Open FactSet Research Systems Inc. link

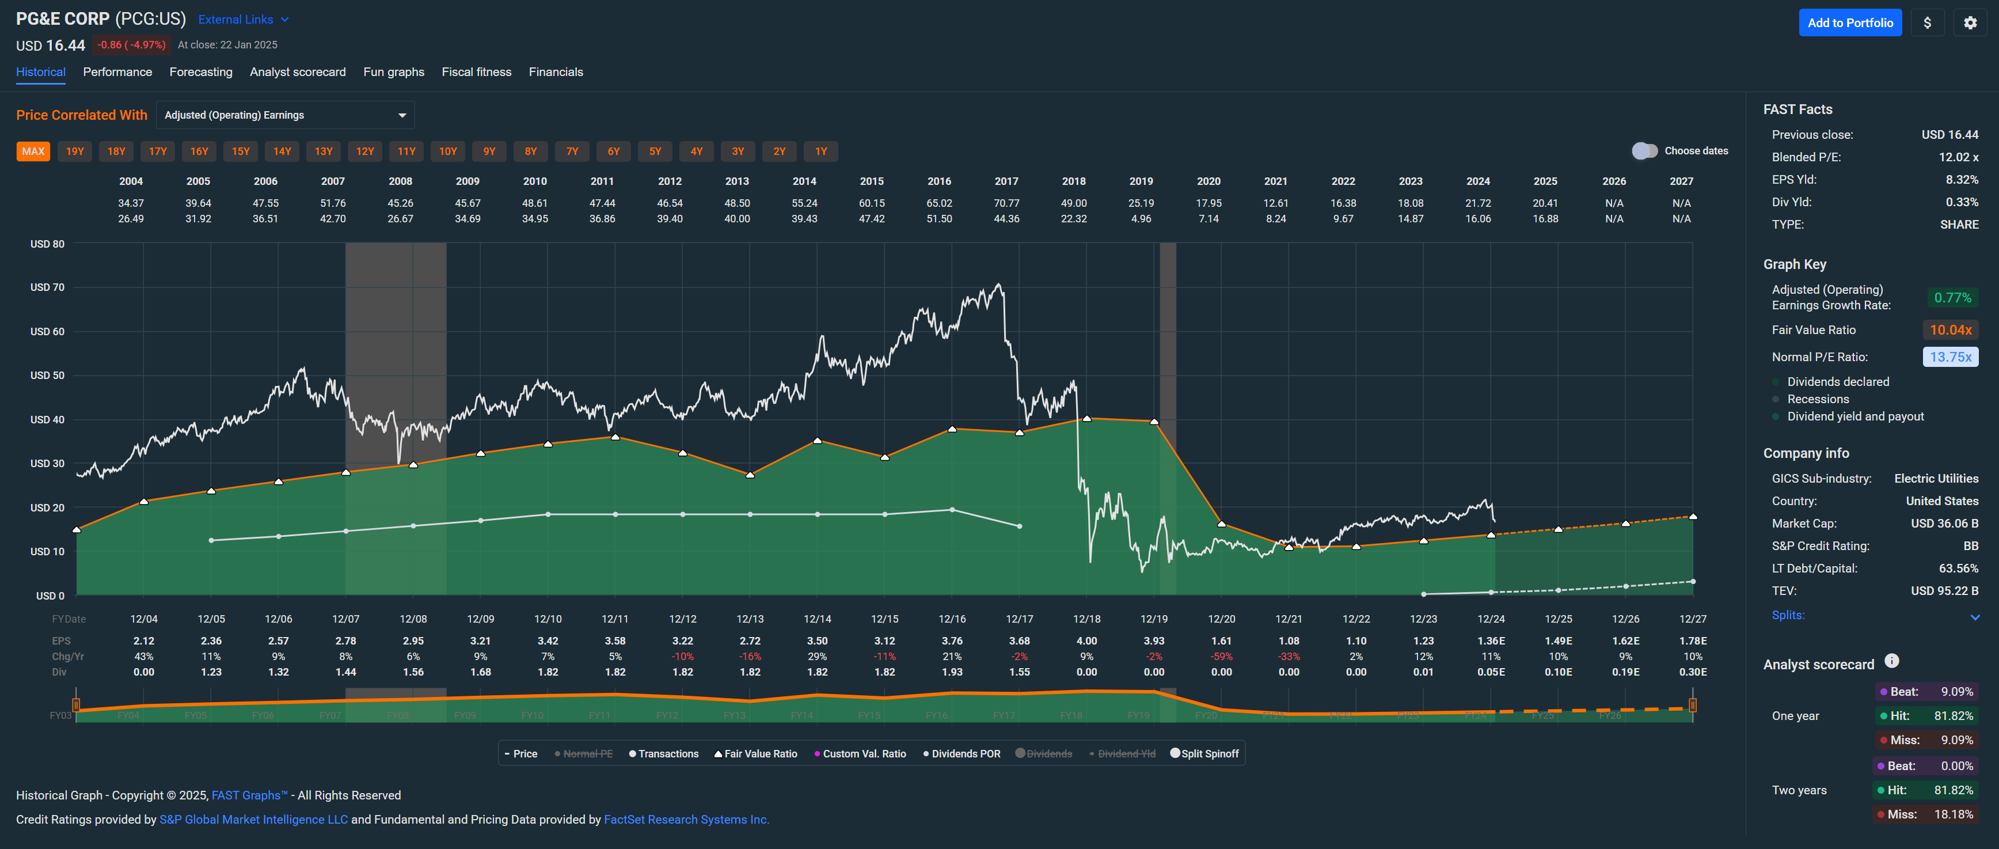tap(687, 820)
